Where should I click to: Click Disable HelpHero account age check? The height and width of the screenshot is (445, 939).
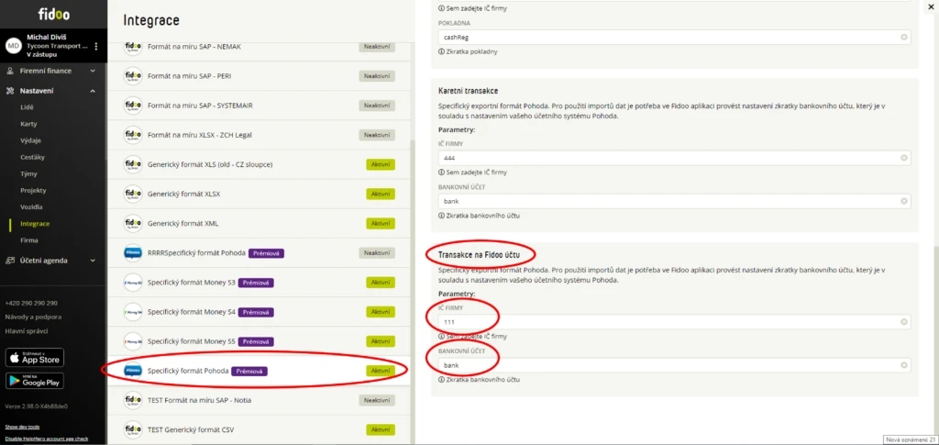47,439
